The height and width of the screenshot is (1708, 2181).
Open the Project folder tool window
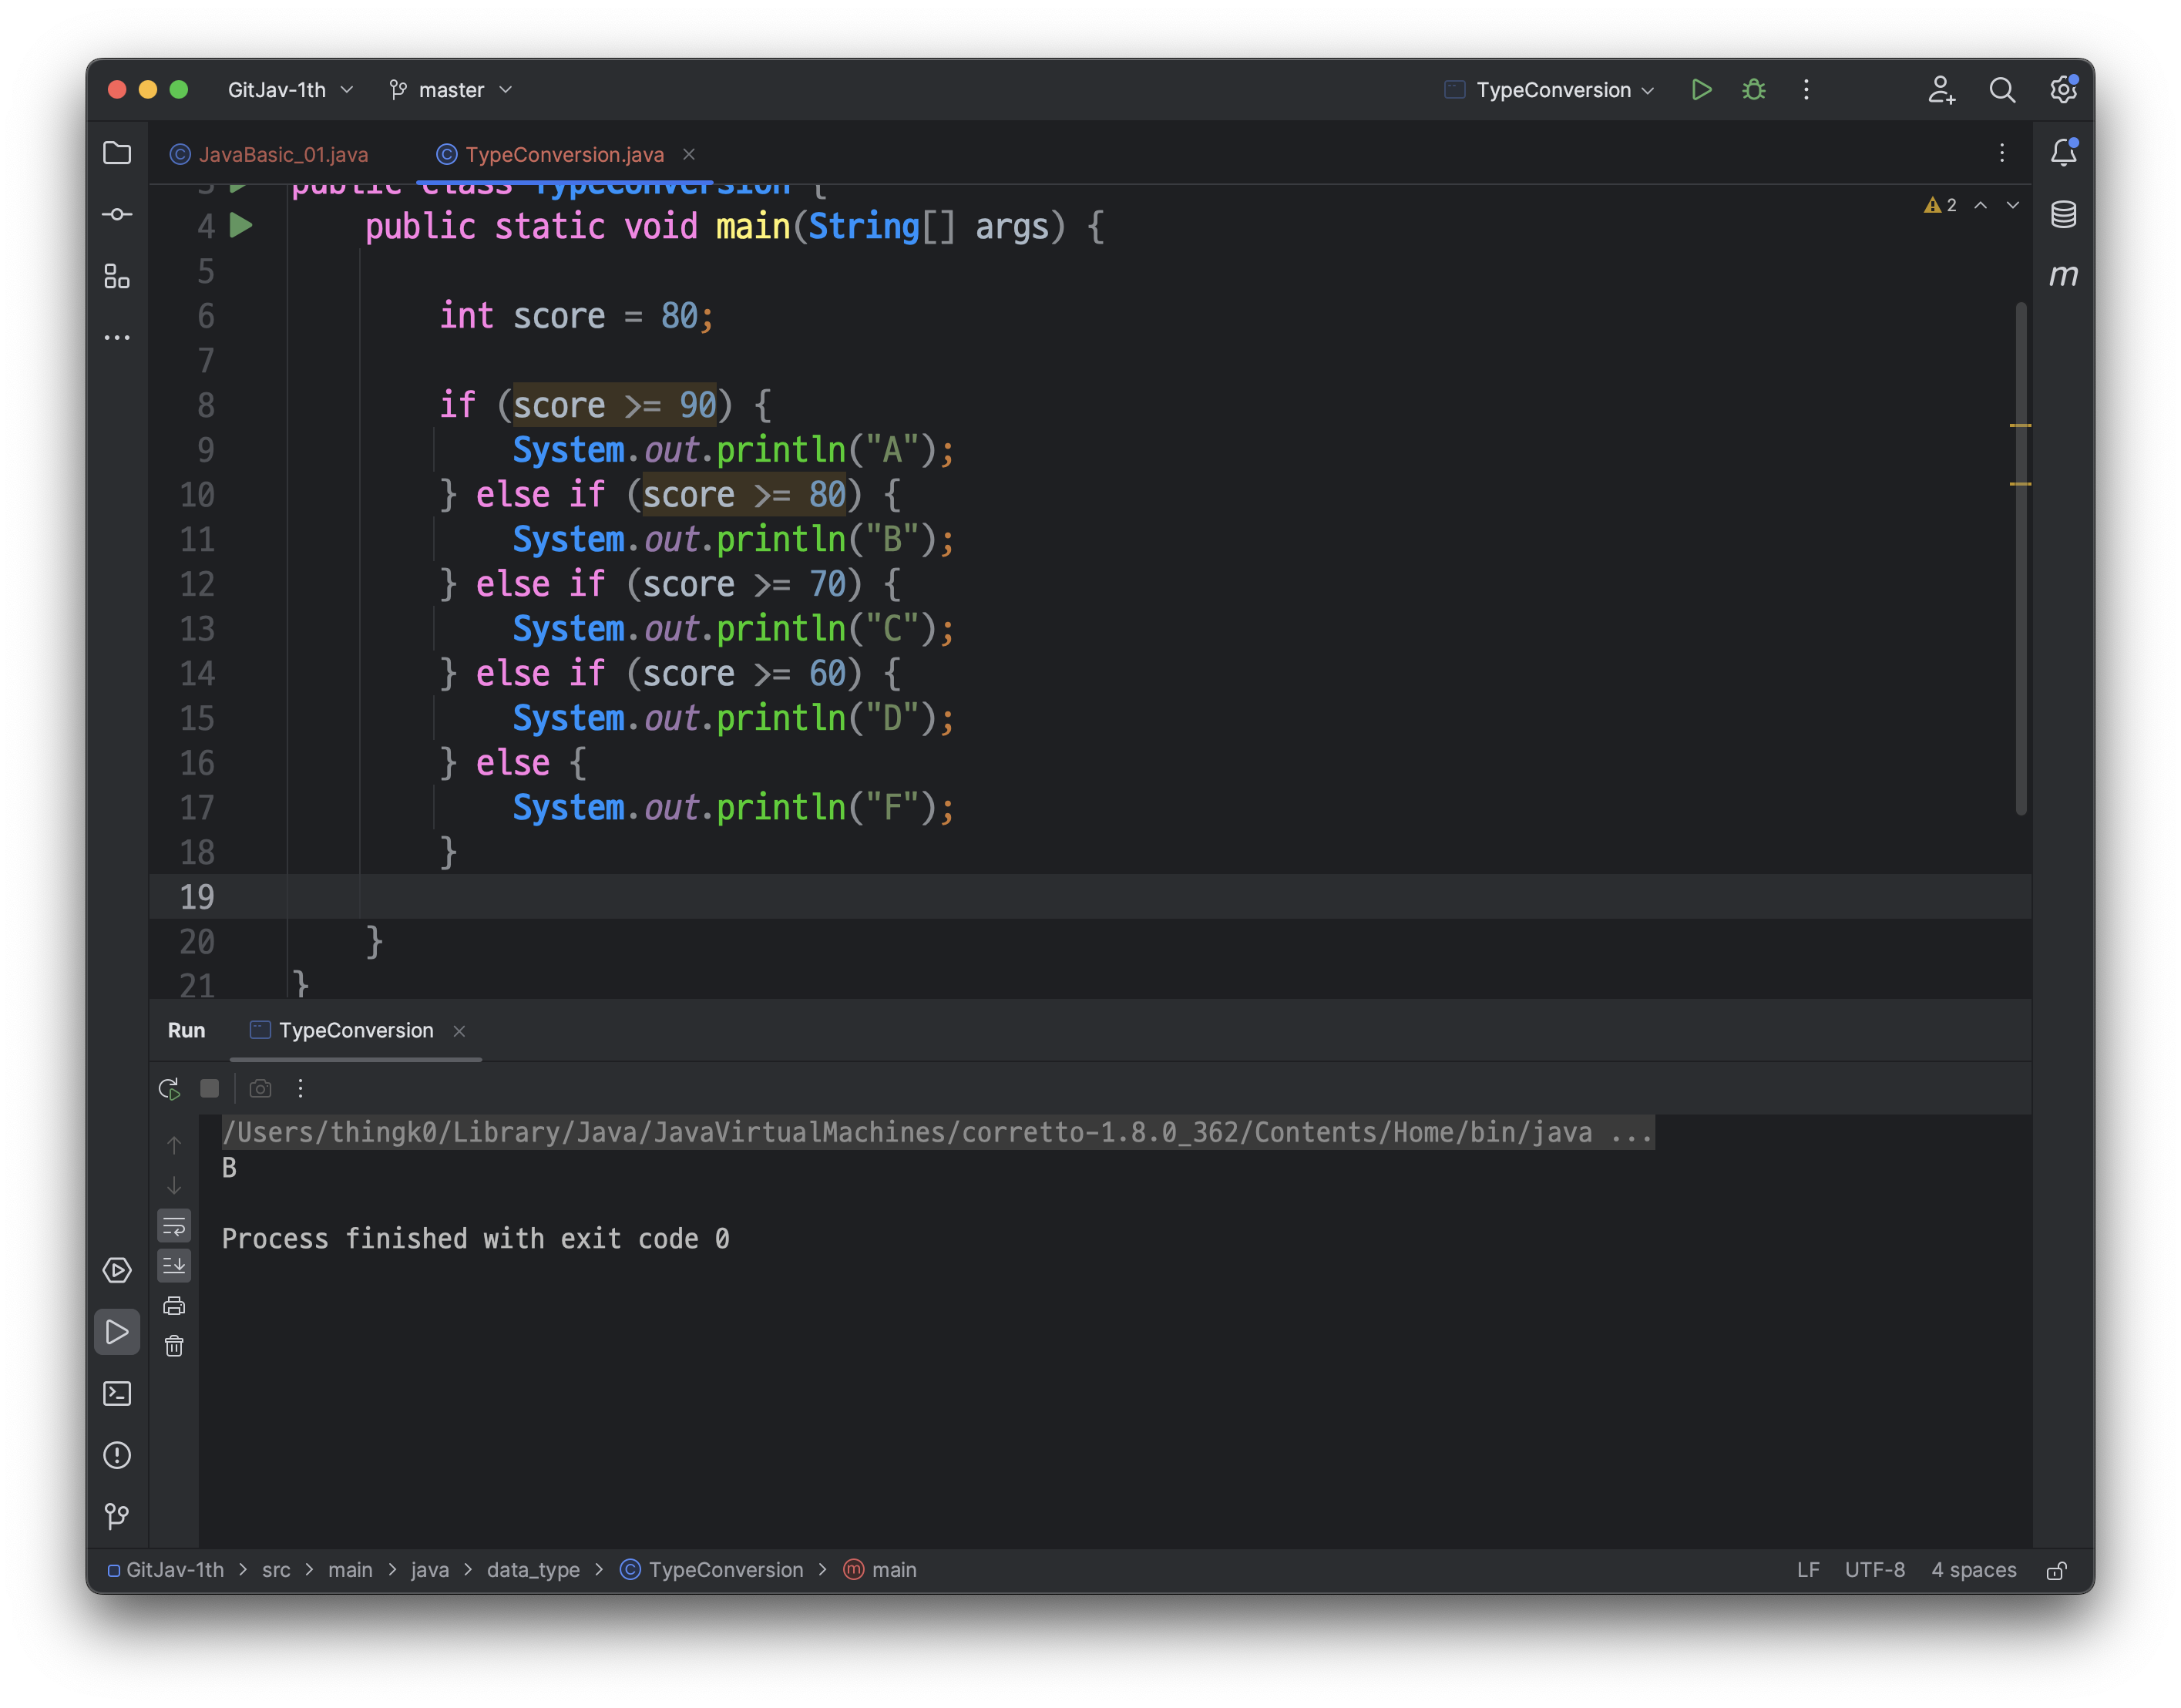coord(117,153)
